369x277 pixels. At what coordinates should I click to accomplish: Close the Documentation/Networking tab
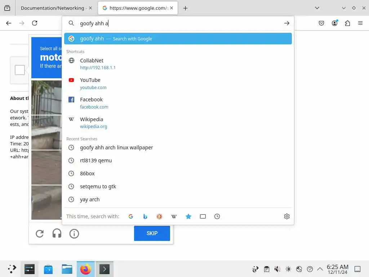pyautogui.click(x=90, y=8)
